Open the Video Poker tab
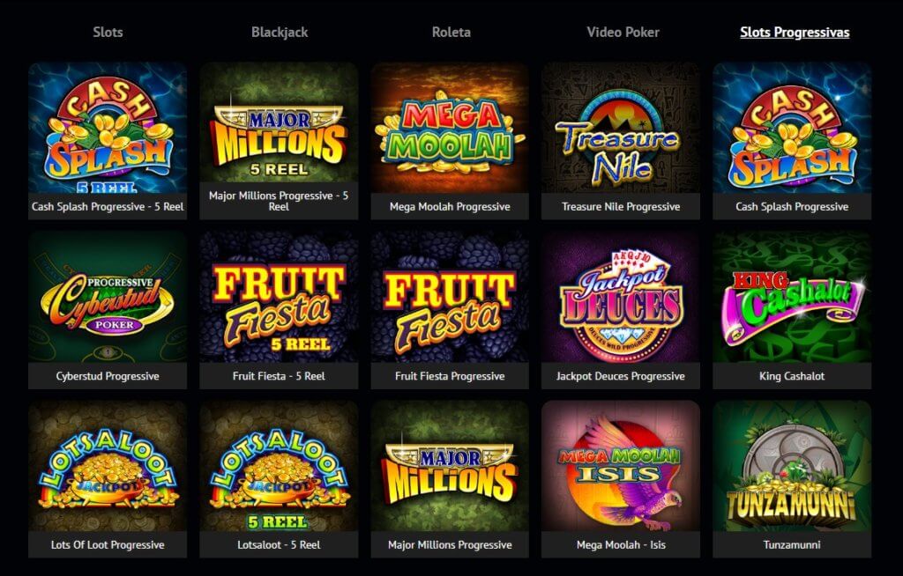This screenshot has height=576, width=903. click(623, 33)
